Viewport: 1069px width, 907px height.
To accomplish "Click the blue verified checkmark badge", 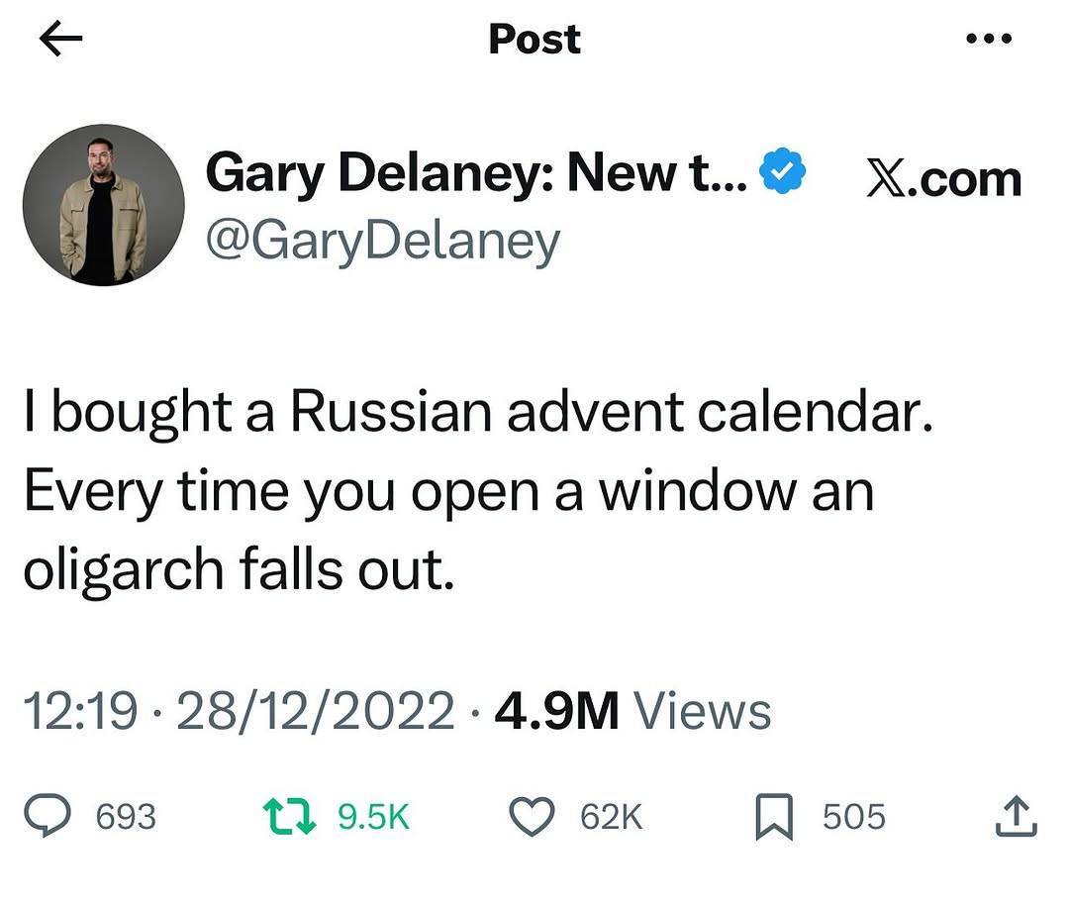I will click(x=783, y=175).
